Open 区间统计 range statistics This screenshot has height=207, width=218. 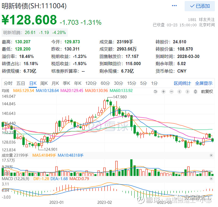click(x=182, y=83)
